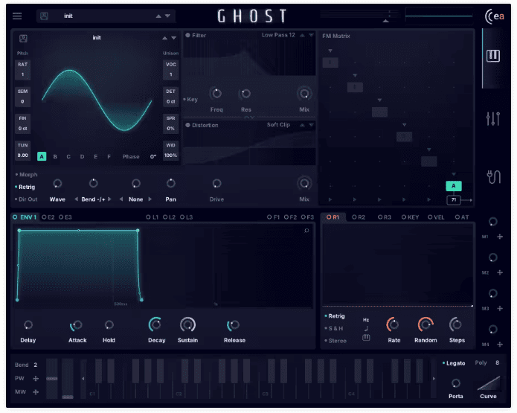
Task: Switch to the ENV 1 tab
Action: [x=25, y=217]
